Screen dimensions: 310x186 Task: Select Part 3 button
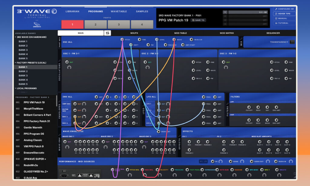pyautogui.click(x=119, y=24)
